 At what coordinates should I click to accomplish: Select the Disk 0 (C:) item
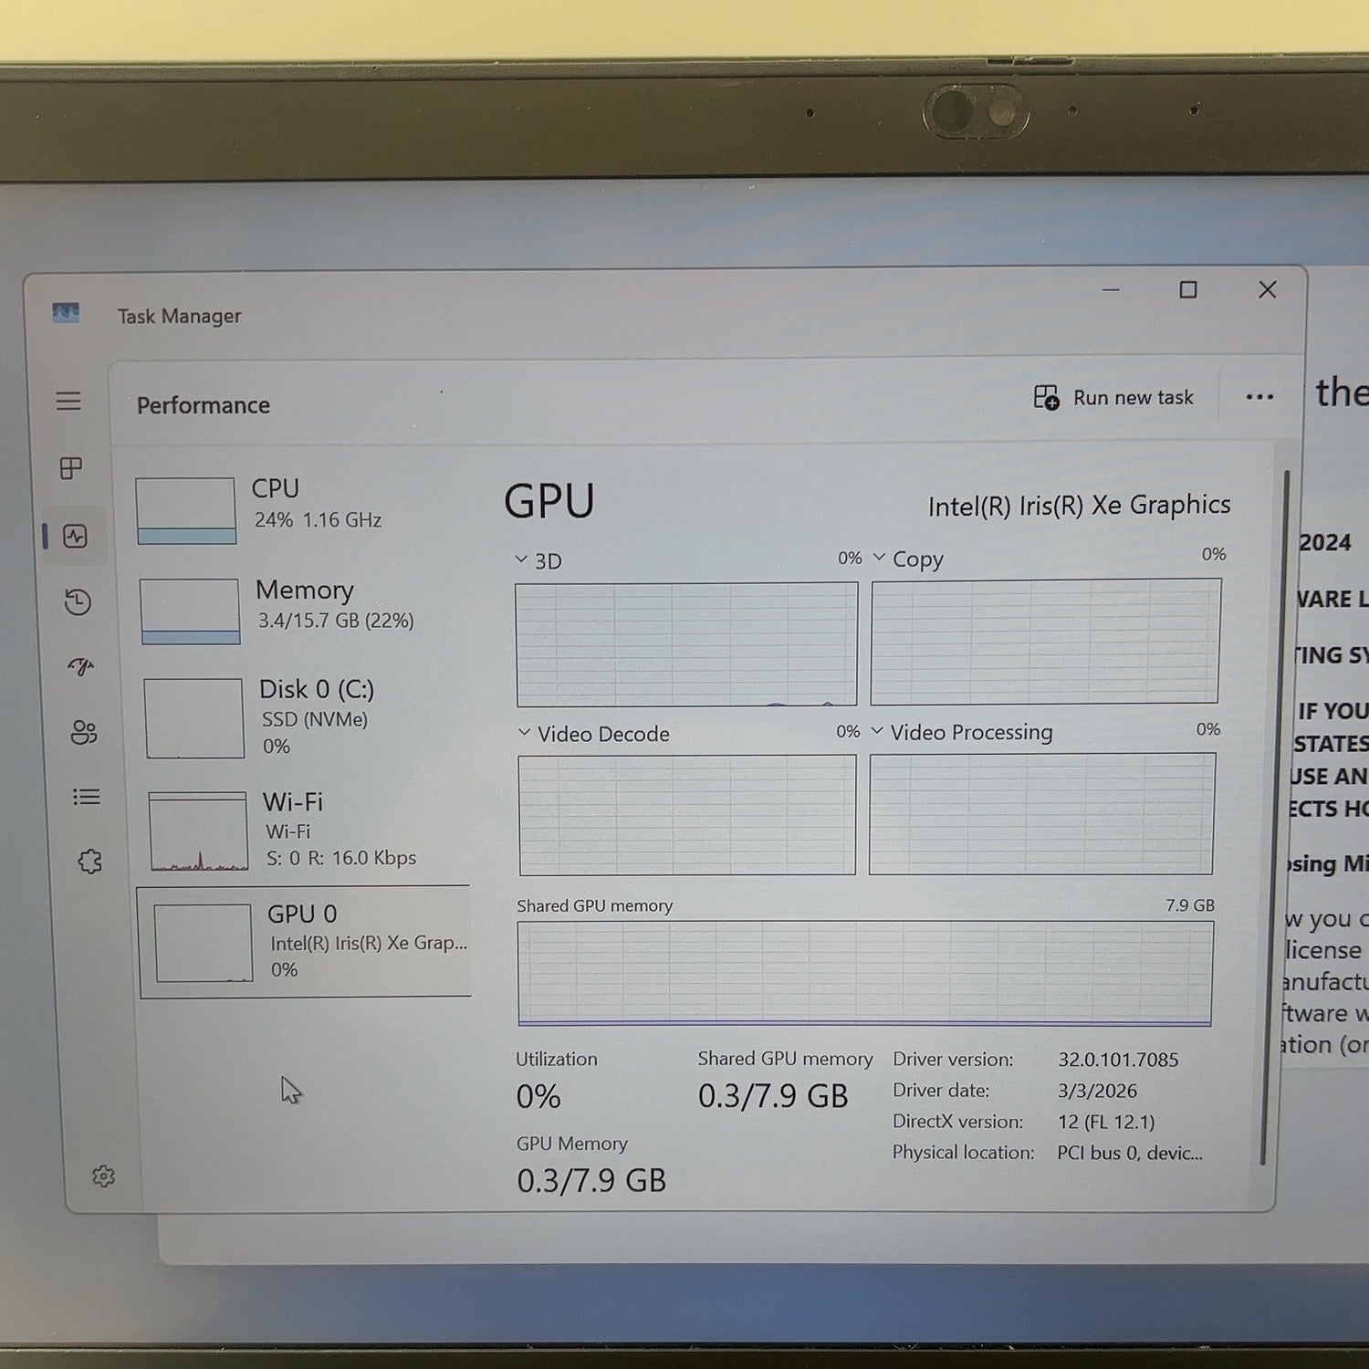[306, 716]
